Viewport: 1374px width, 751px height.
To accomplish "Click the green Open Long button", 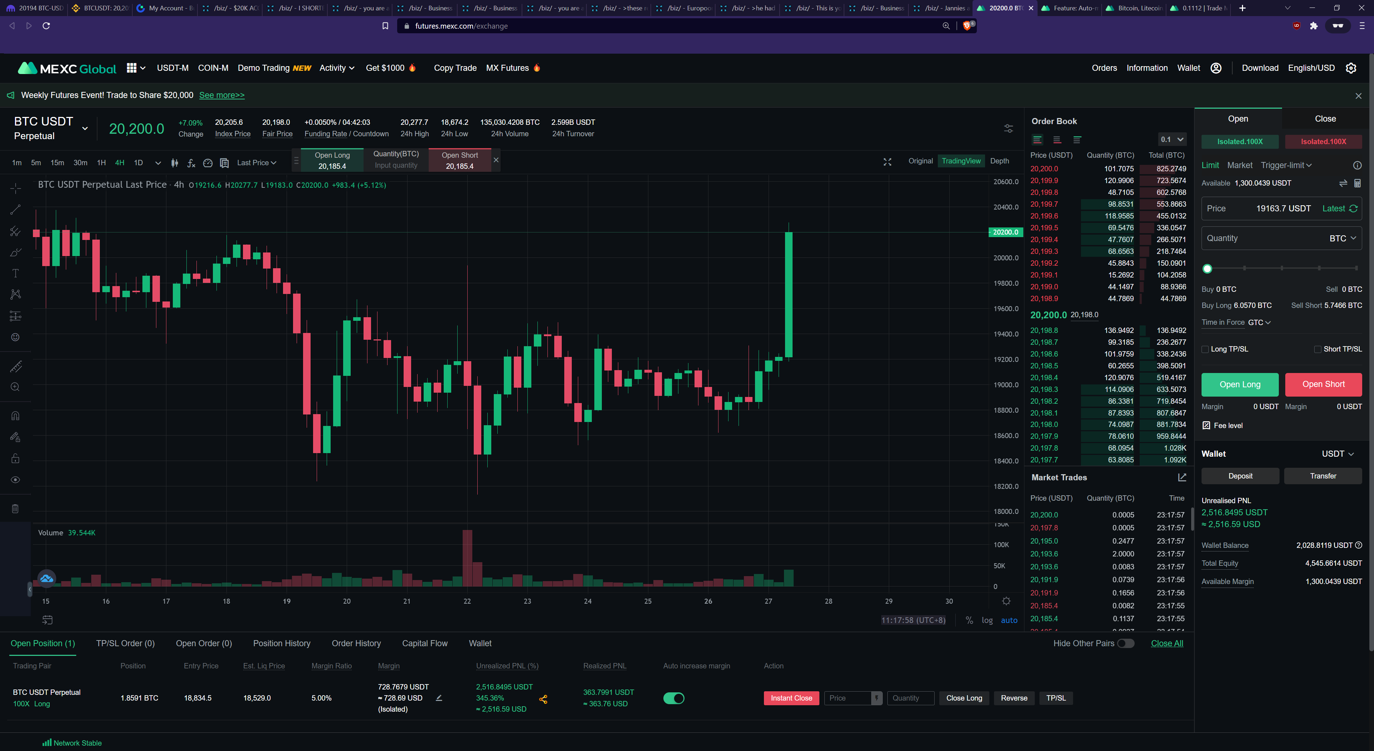I will pos(1239,384).
